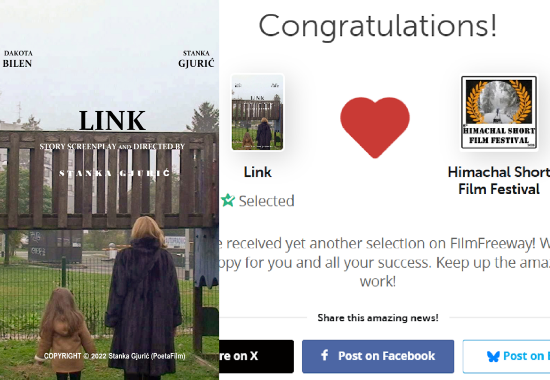Viewport: 550px width, 380px height.
Task: Open the Link film title link
Action: click(x=257, y=172)
